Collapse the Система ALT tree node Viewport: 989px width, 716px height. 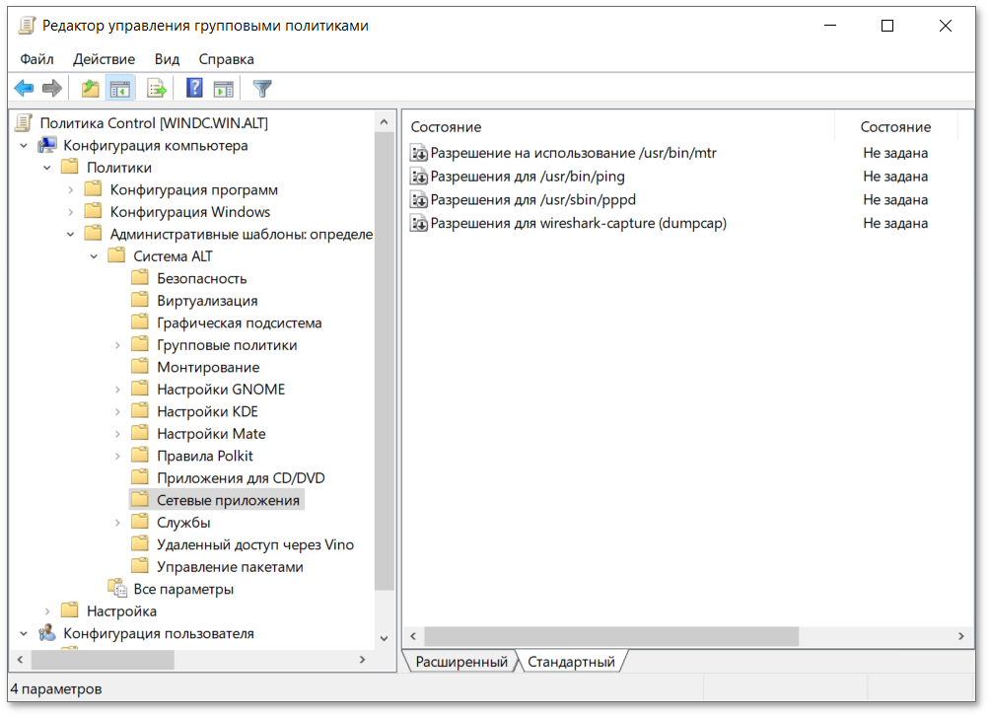(x=94, y=256)
